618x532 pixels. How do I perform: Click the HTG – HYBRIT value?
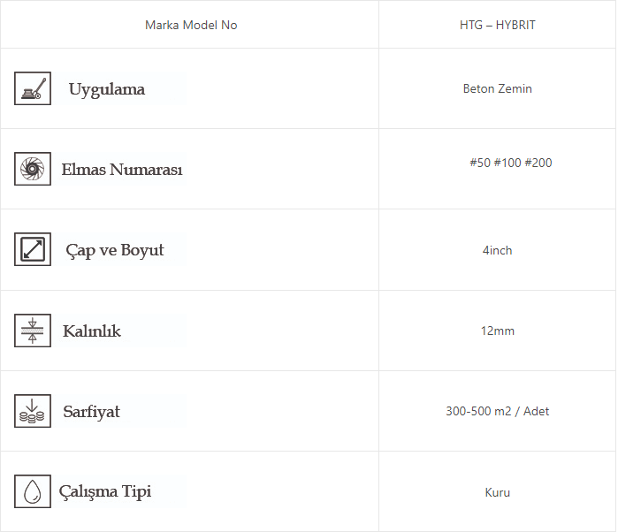(x=498, y=25)
